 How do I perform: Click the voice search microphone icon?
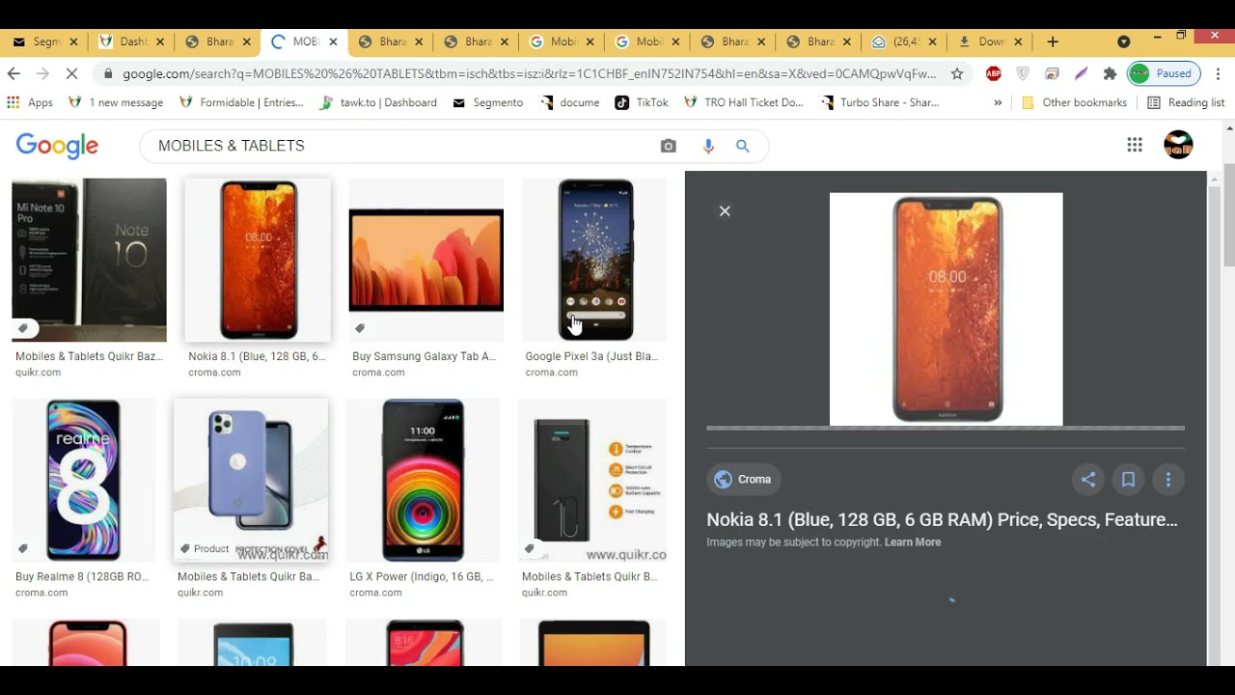tap(708, 146)
